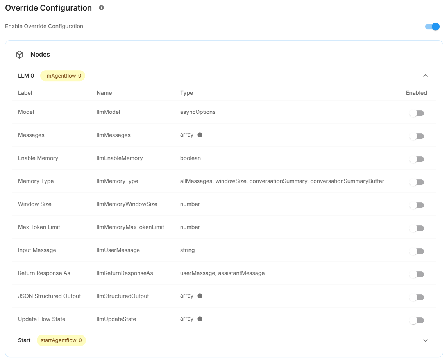Click the LLM 0 section title
Image resolution: width=447 pixels, height=360 pixels.
(x=26, y=76)
